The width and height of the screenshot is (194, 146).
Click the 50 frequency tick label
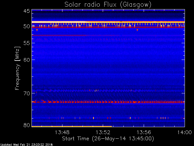tap(27, 26)
